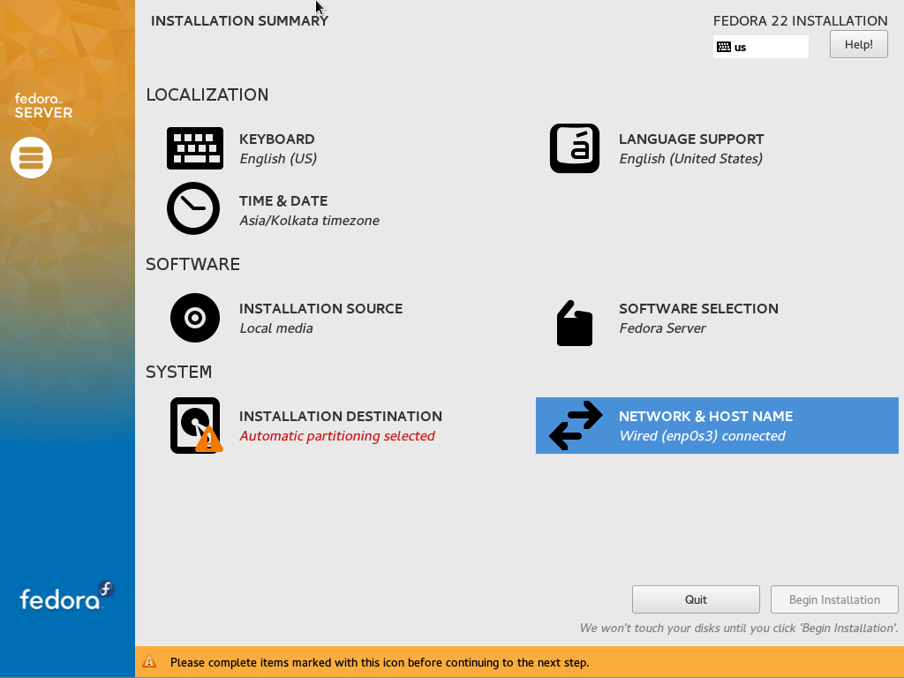Open SOFTWARE SELECTION label

pos(699,308)
